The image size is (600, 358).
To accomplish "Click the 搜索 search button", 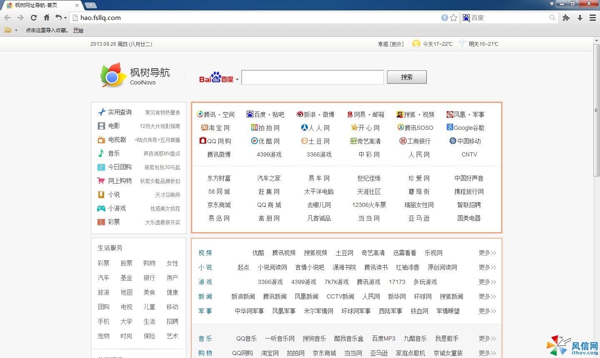I will click(407, 77).
